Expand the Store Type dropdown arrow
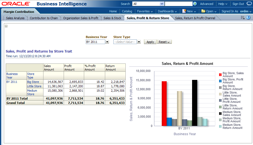The image size is (253, 145). pos(139,42)
